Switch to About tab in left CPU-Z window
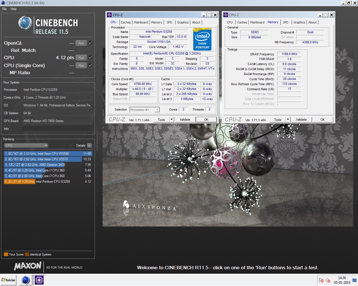 (x=196, y=22)
